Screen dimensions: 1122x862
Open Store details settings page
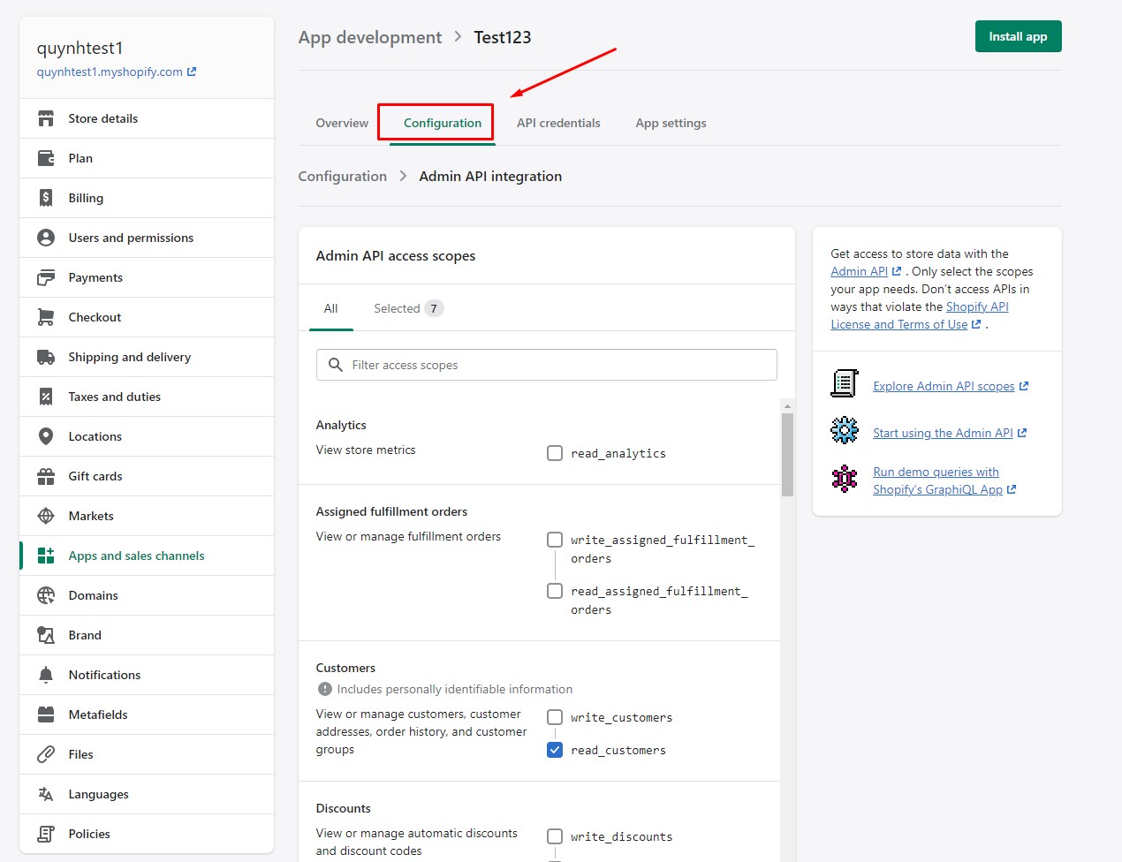[x=147, y=118]
